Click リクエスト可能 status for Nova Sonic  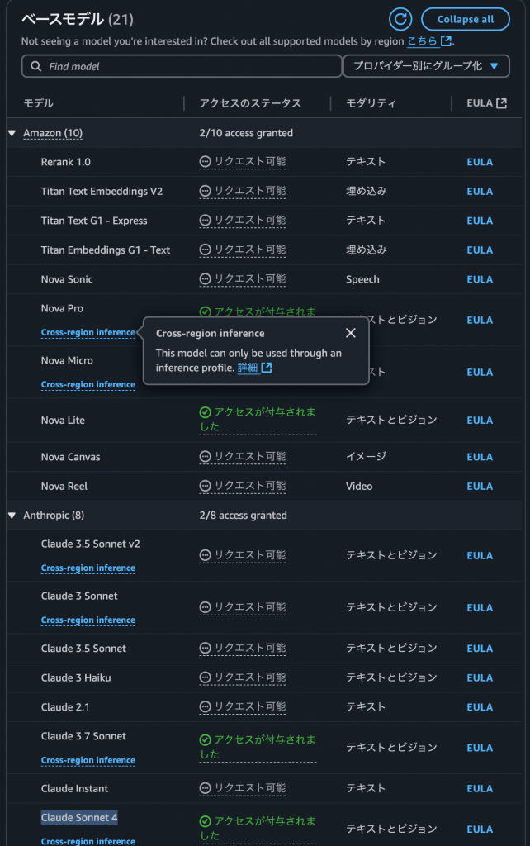pos(243,279)
